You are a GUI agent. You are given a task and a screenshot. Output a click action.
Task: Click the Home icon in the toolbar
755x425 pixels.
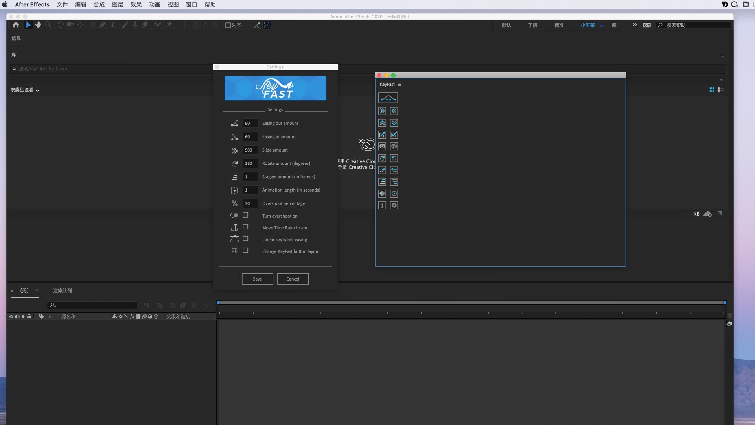pos(16,25)
